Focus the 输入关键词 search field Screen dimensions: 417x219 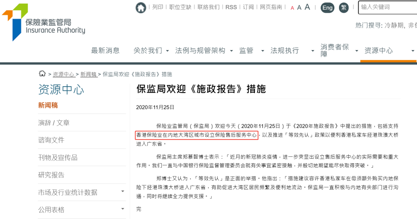point(388,7)
